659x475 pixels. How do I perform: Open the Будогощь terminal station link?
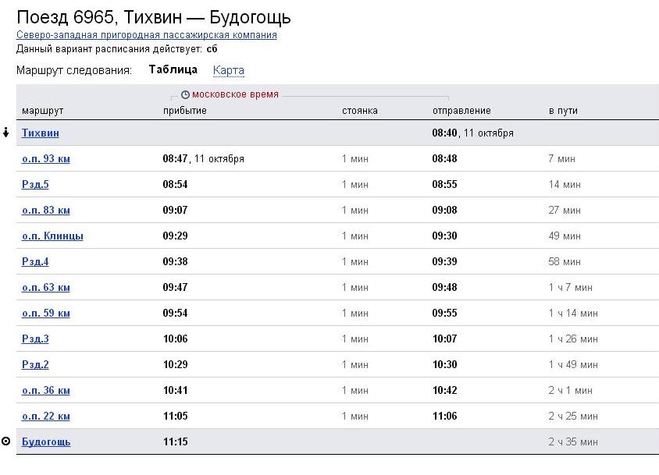[46, 442]
